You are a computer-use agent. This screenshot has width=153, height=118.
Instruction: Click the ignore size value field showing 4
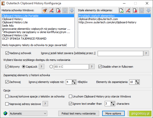click(69, 82)
